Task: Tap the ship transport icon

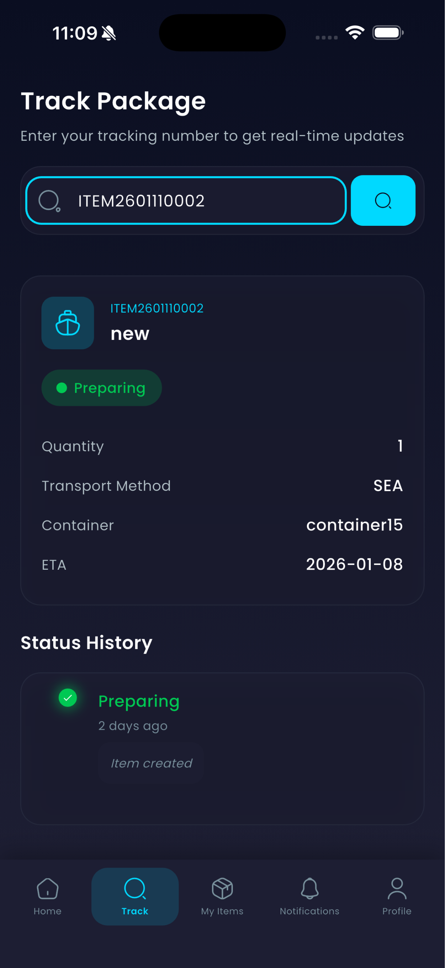Action: (x=68, y=323)
